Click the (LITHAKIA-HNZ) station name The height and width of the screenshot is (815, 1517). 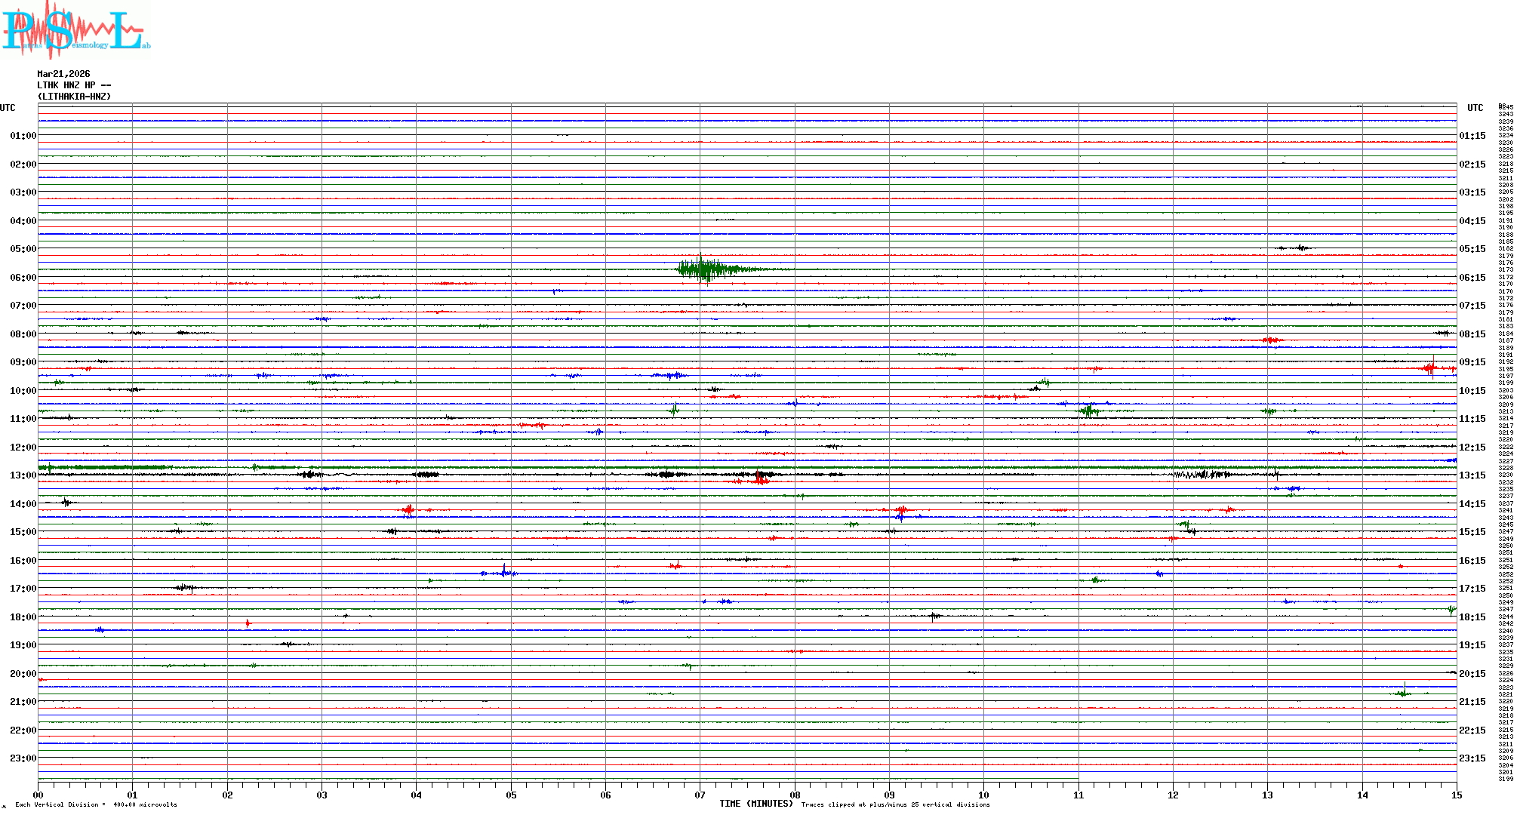coord(74,97)
